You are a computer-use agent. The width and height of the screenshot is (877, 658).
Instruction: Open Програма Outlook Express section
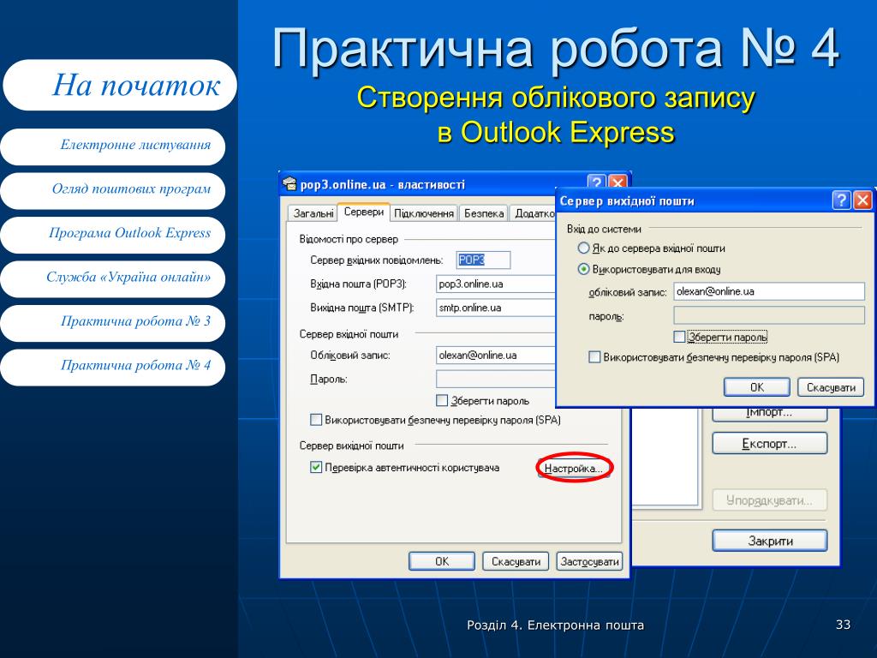(x=113, y=235)
